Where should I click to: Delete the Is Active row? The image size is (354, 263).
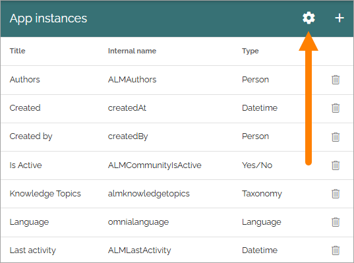click(336, 165)
